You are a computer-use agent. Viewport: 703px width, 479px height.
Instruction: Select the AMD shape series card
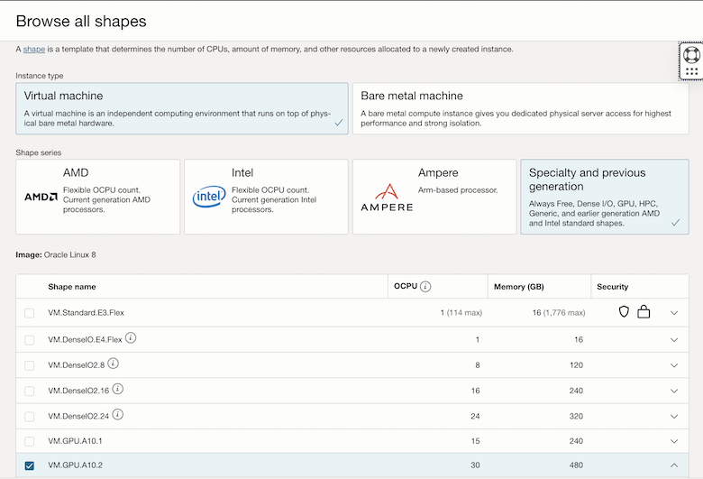(x=96, y=197)
